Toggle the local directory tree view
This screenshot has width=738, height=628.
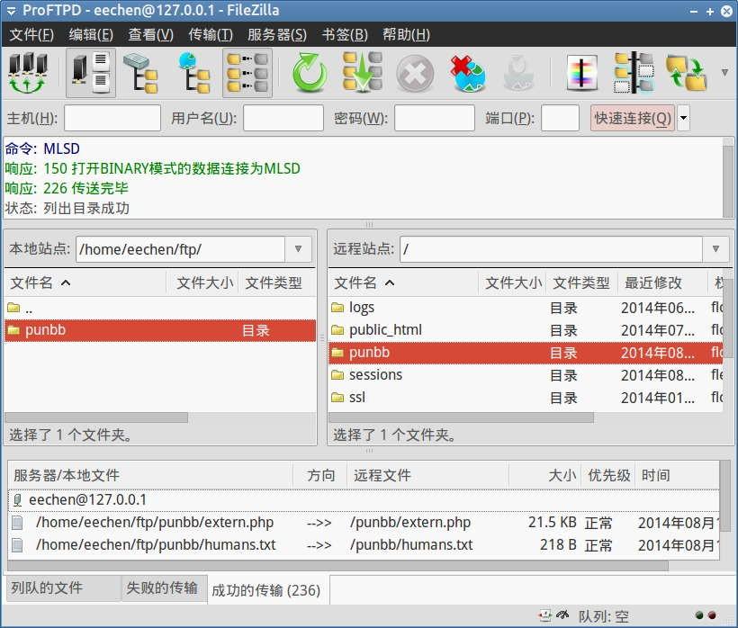click(141, 72)
